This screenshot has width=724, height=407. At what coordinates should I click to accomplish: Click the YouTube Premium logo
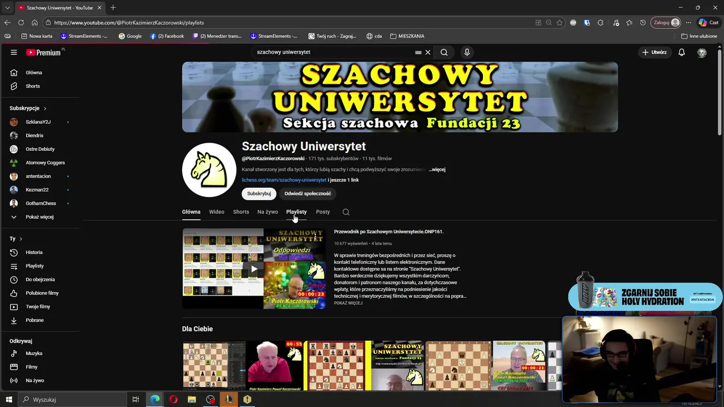pyautogui.click(x=45, y=52)
